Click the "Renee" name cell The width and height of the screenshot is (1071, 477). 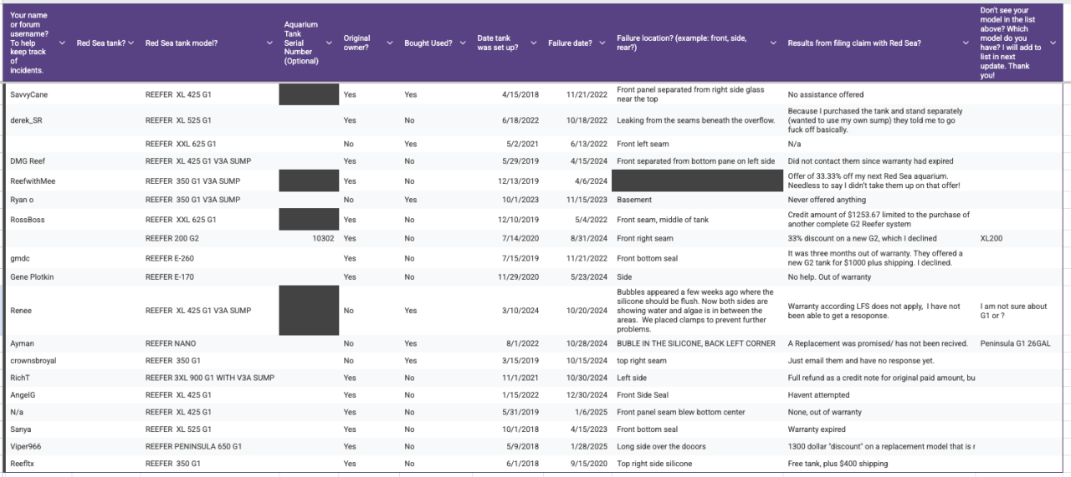(38, 311)
